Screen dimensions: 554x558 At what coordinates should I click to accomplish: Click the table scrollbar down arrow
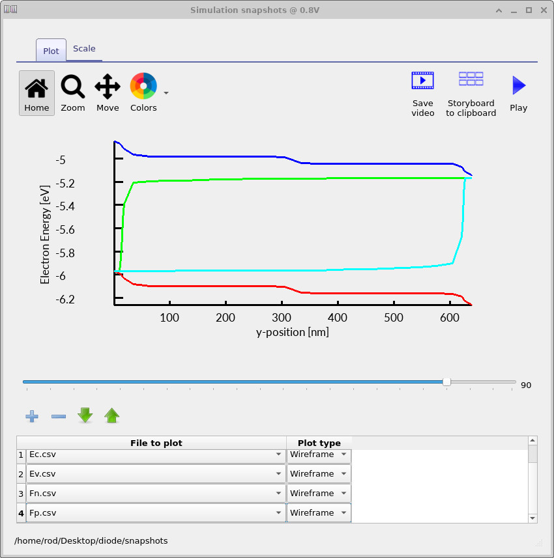532,518
